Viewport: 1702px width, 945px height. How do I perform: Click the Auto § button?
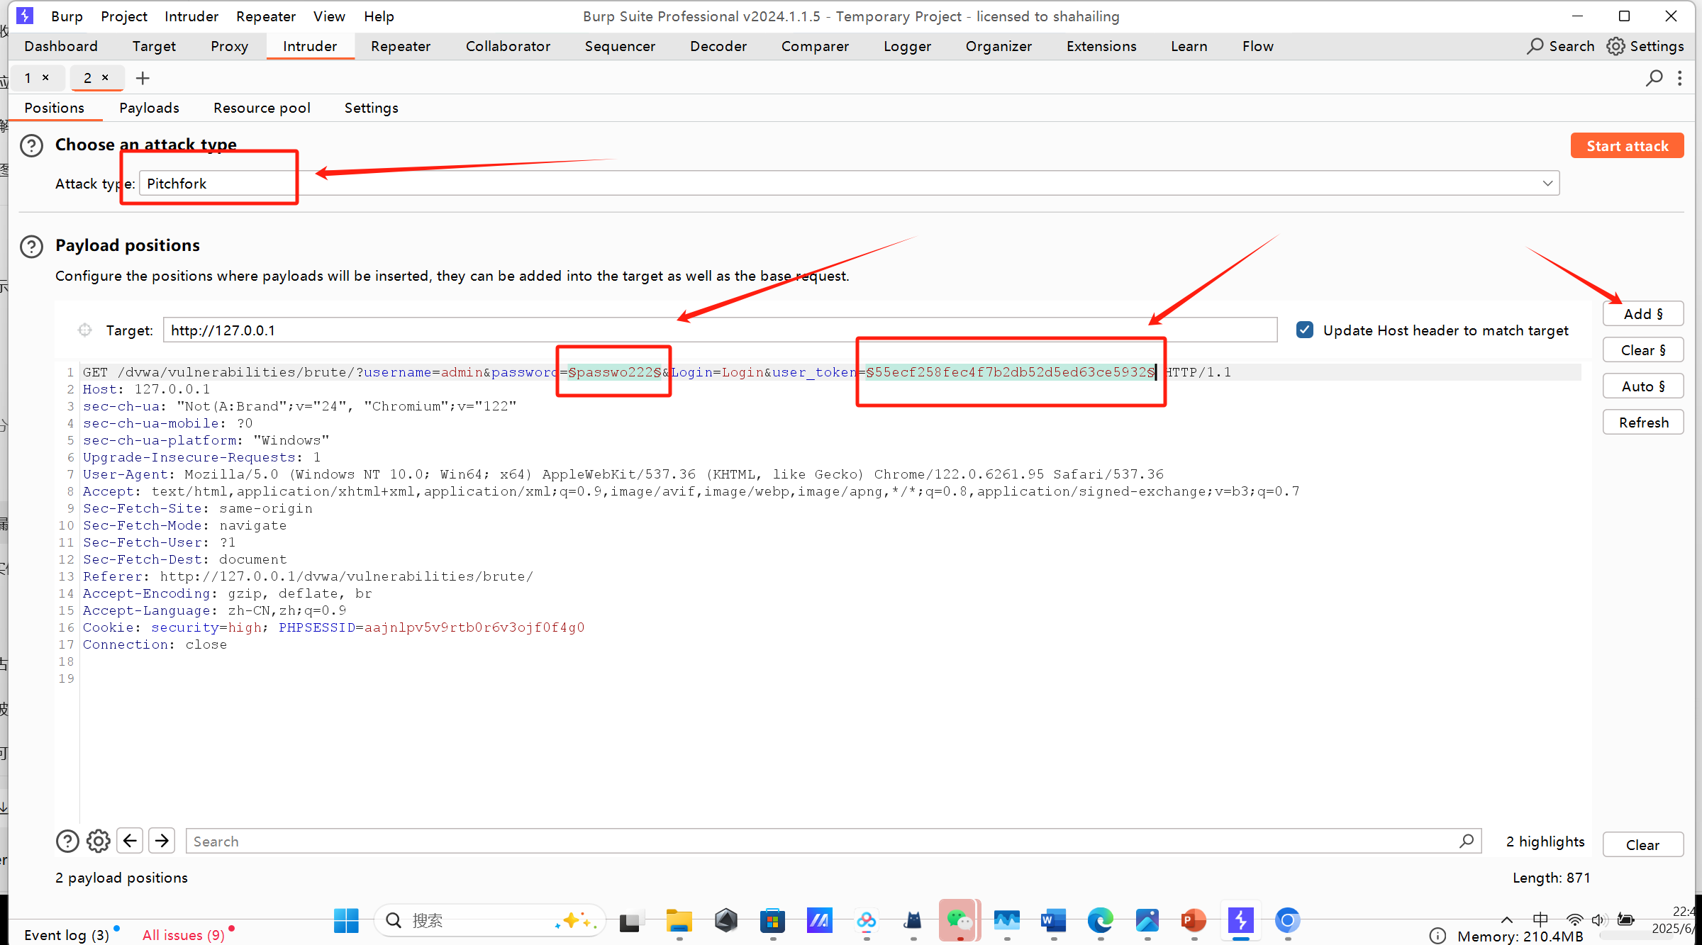pos(1642,386)
